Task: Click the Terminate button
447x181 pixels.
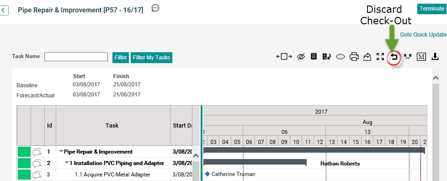Action: [x=431, y=9]
